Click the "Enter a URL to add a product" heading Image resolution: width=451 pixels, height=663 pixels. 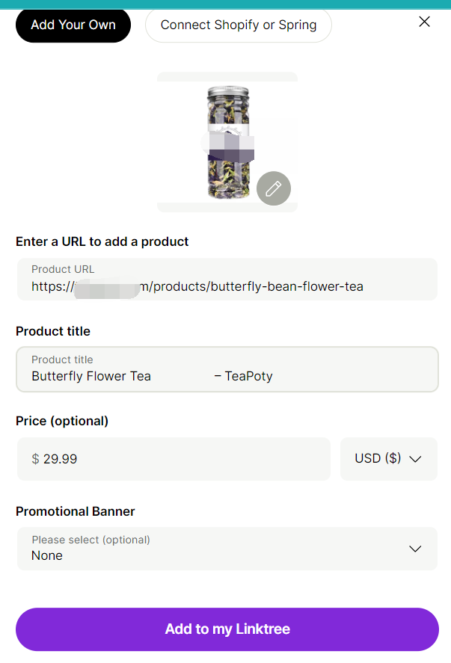point(102,241)
